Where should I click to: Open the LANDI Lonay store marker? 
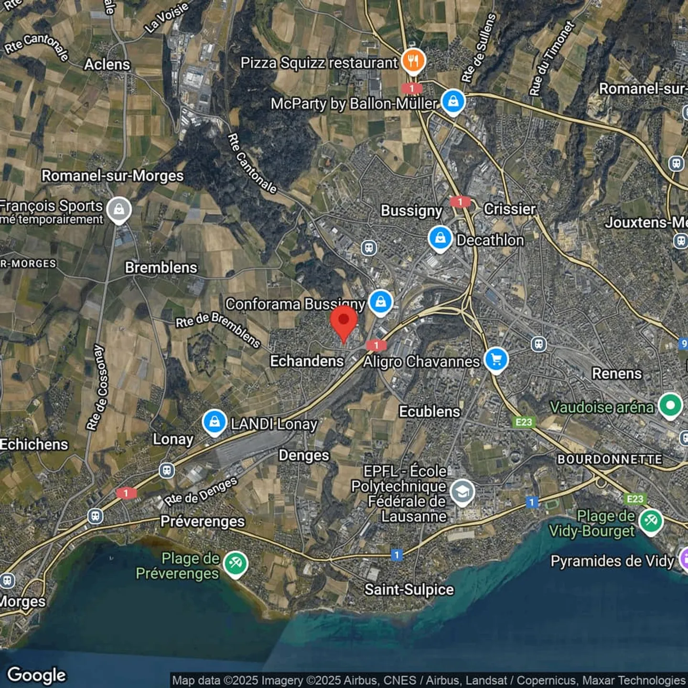[215, 422]
